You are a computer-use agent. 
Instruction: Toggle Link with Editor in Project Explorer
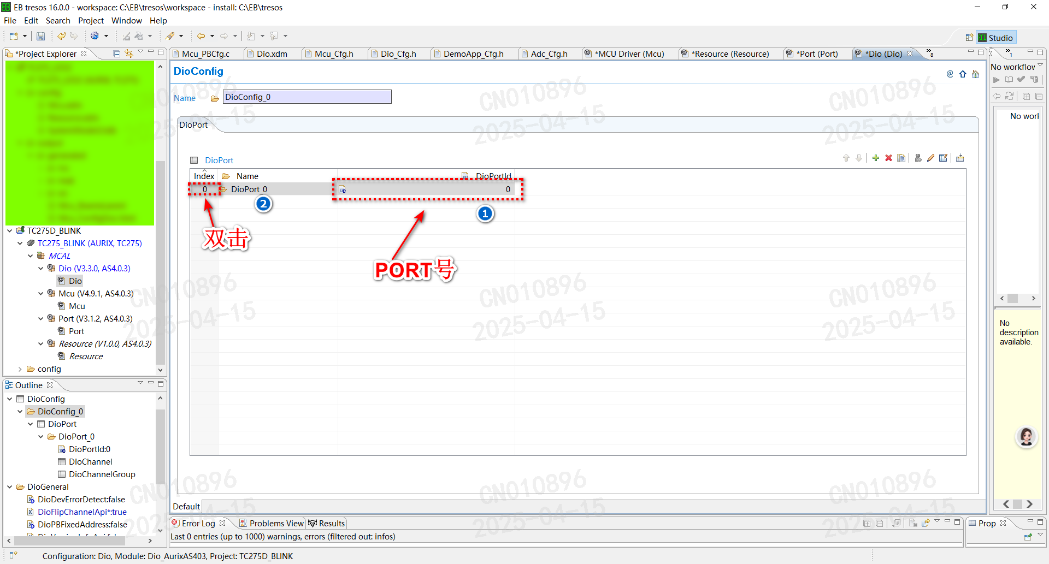(129, 54)
